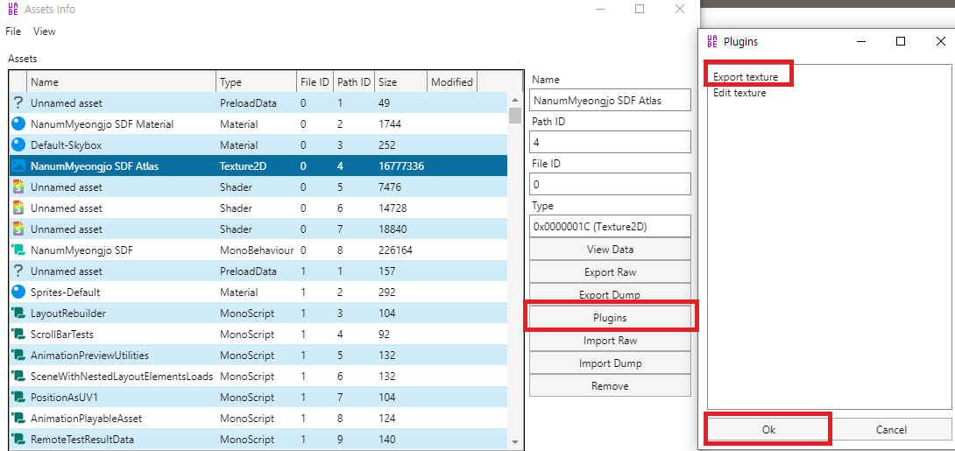
Task: Maximize the Plugins window
Action: [901, 41]
